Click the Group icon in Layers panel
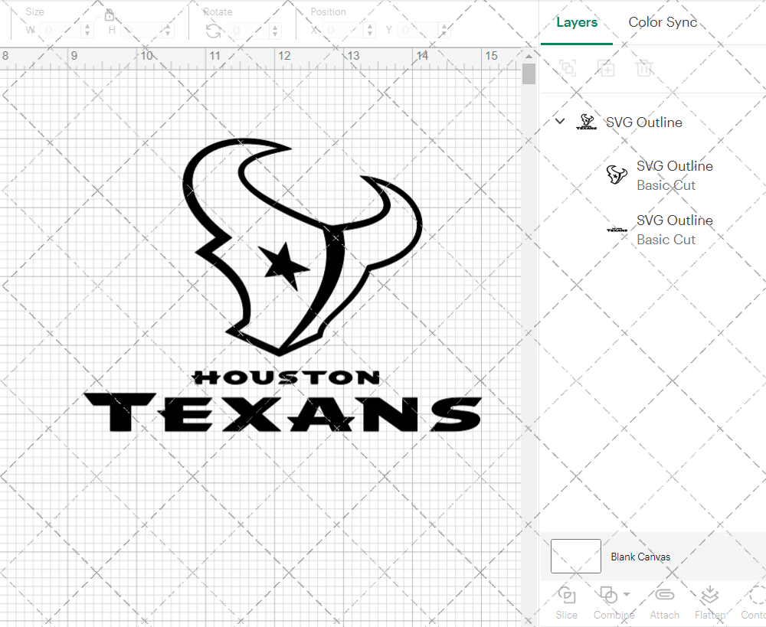The height and width of the screenshot is (627, 766). tap(568, 68)
